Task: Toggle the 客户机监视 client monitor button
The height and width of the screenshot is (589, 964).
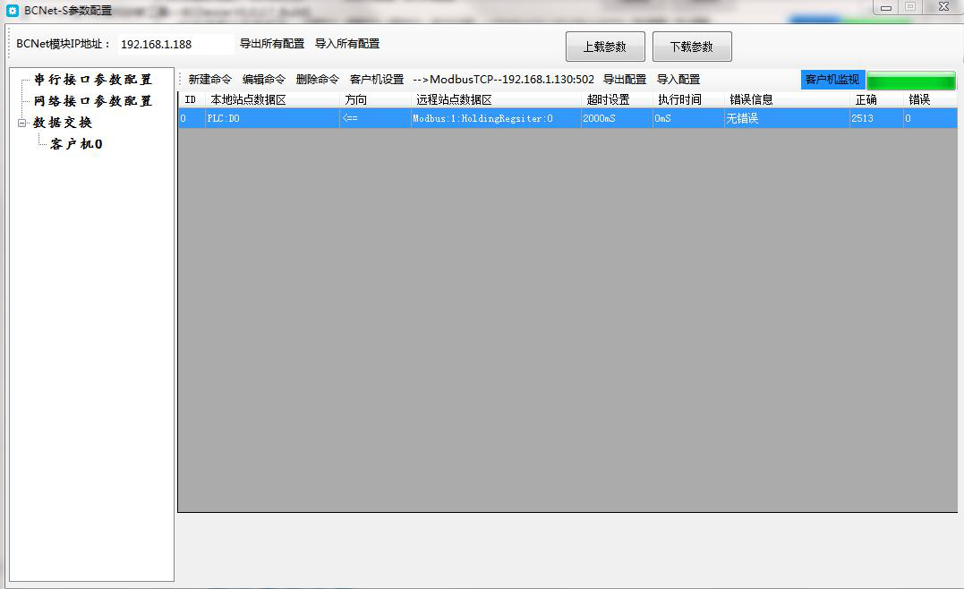Action: 832,80
